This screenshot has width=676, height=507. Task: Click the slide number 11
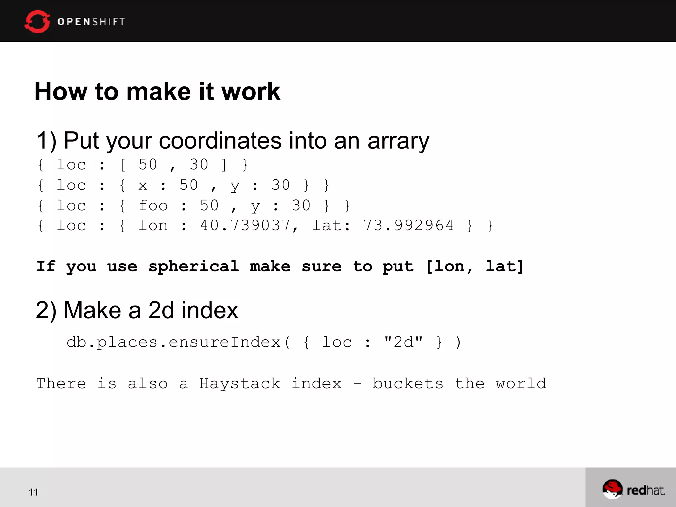coord(33,492)
